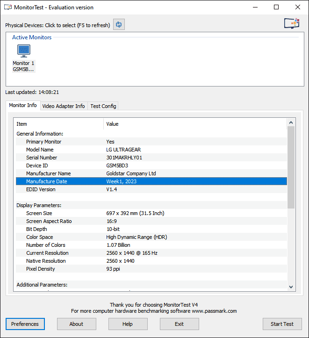Image resolution: width=309 pixels, height=338 pixels.
Task: Click the vertical scrollbar thumb in info list
Action: point(291,167)
